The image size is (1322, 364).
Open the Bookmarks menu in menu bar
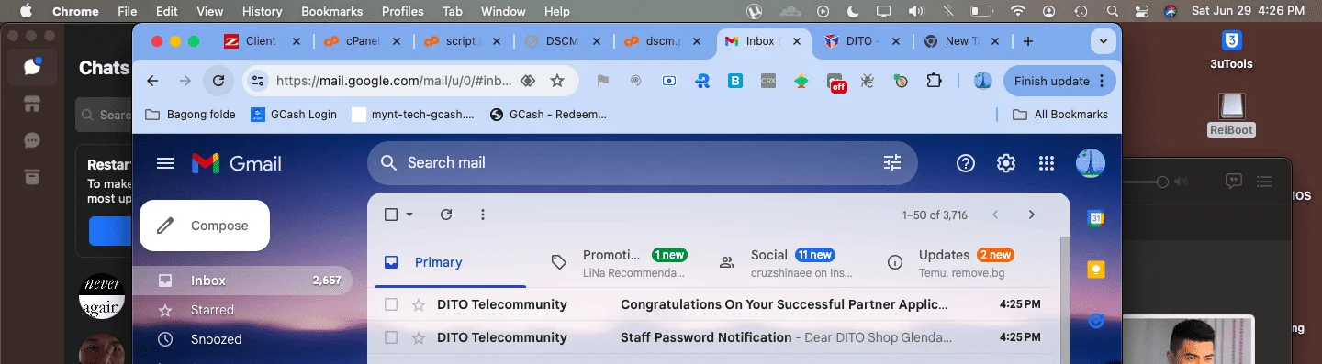pos(331,11)
